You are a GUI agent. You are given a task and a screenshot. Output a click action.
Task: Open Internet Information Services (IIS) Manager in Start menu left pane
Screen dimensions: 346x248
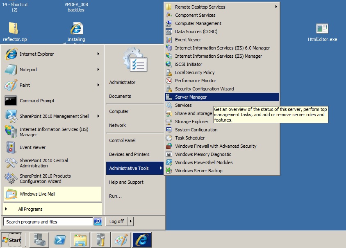tap(52, 132)
